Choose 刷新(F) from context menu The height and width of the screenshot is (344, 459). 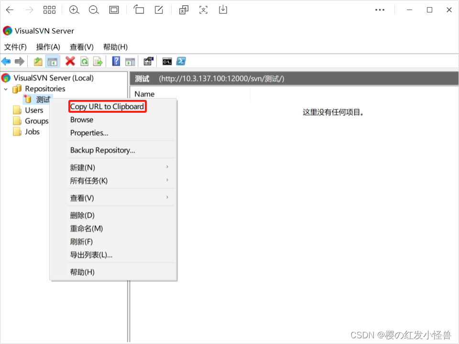point(81,242)
